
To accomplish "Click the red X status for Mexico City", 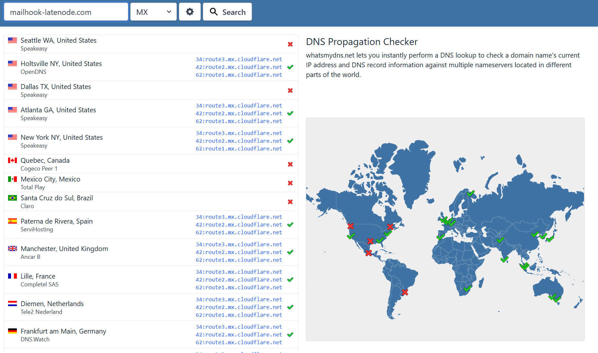I will pos(290,183).
